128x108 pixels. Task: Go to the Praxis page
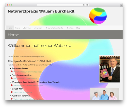point(18,28)
